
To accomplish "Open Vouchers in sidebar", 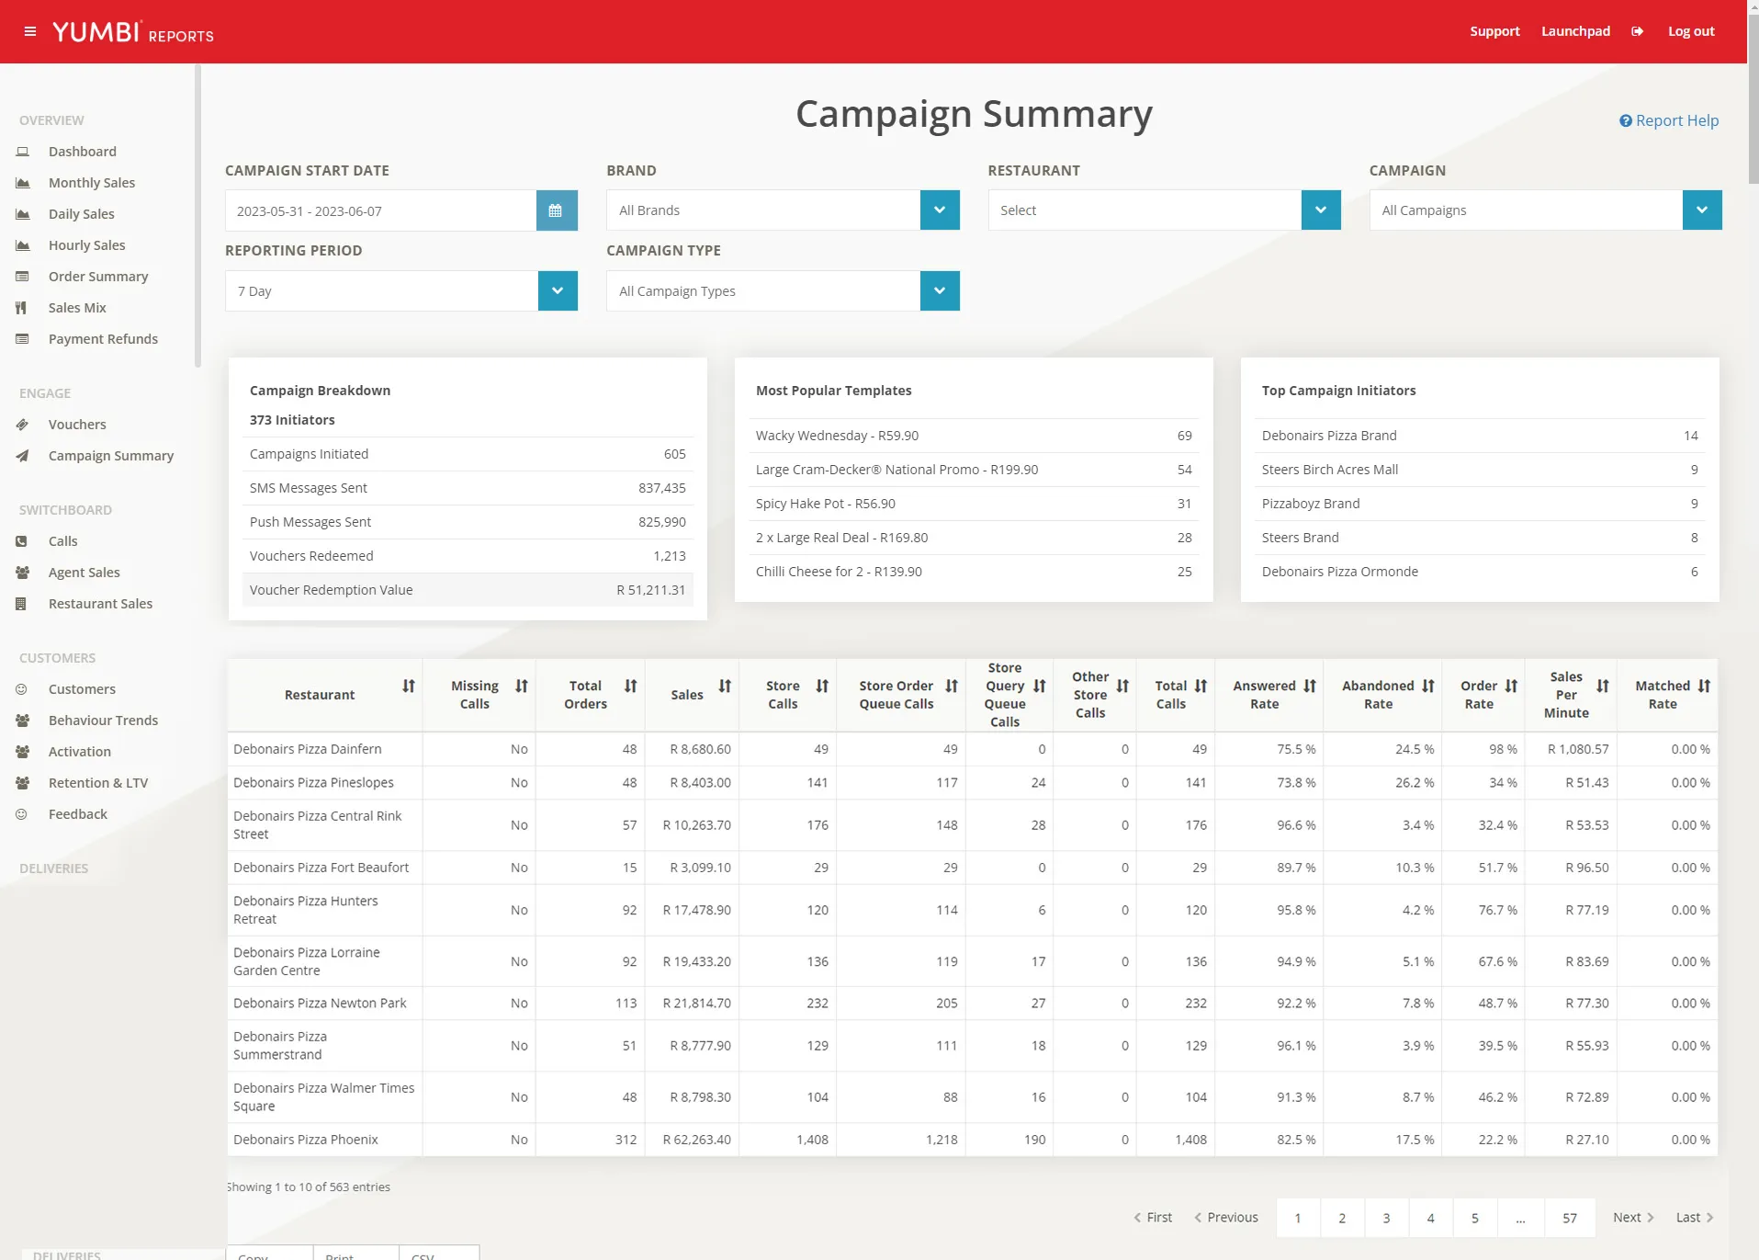I will pyautogui.click(x=77, y=425).
